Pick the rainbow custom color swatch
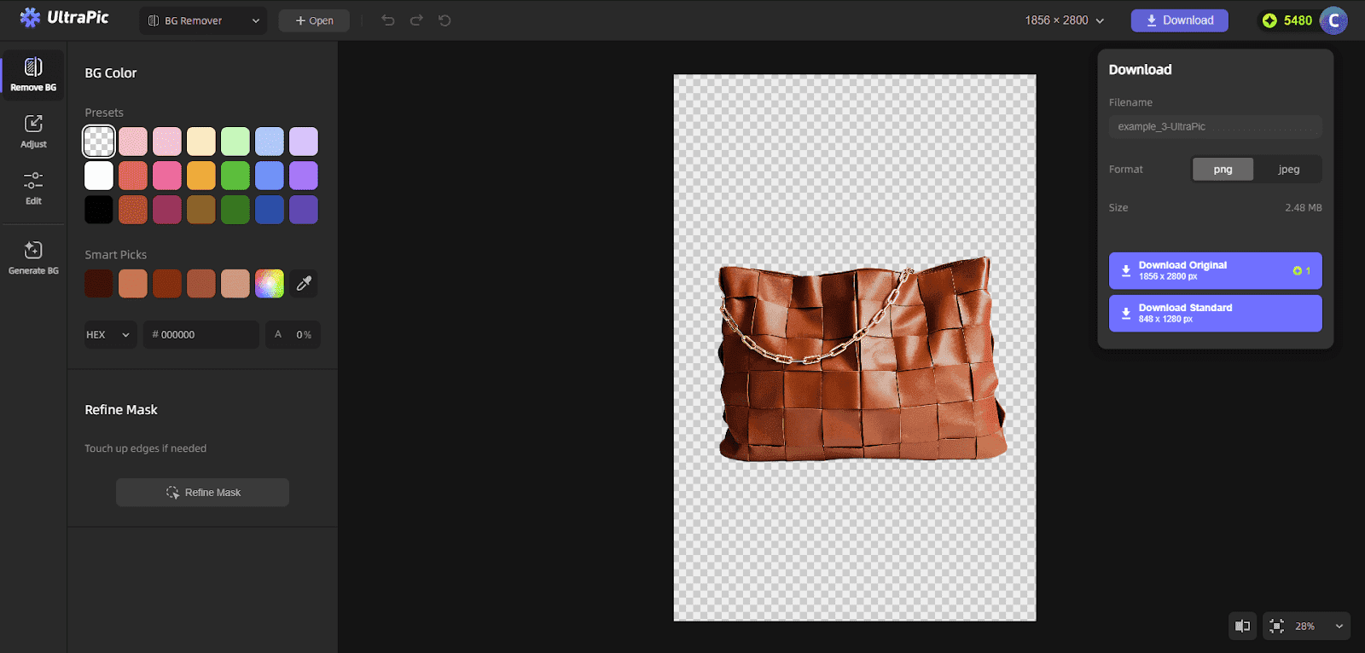Viewport: 1365px width, 653px height. [270, 284]
